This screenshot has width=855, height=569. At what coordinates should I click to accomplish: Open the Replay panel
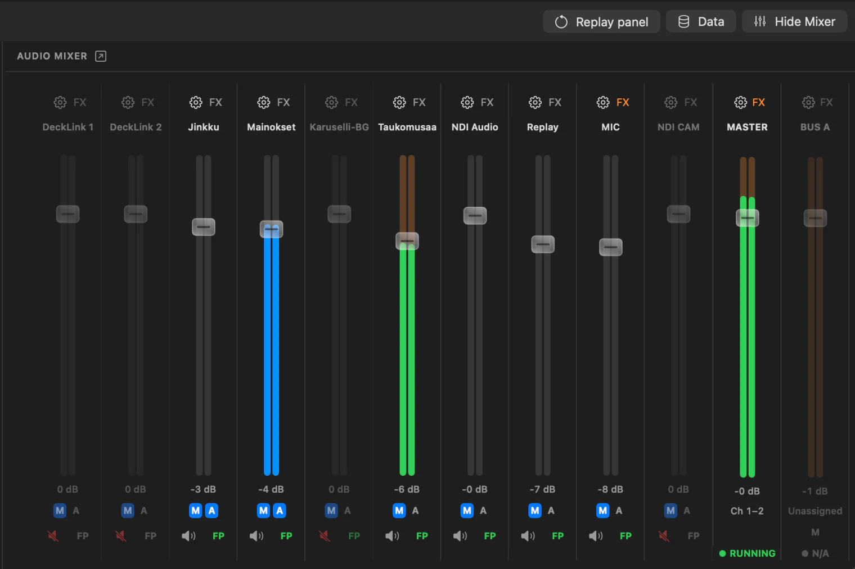click(x=601, y=22)
